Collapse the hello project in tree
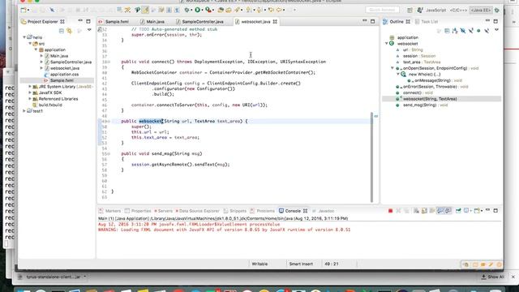Image resolution: width=519 pixels, height=292 pixels. pos(24,37)
